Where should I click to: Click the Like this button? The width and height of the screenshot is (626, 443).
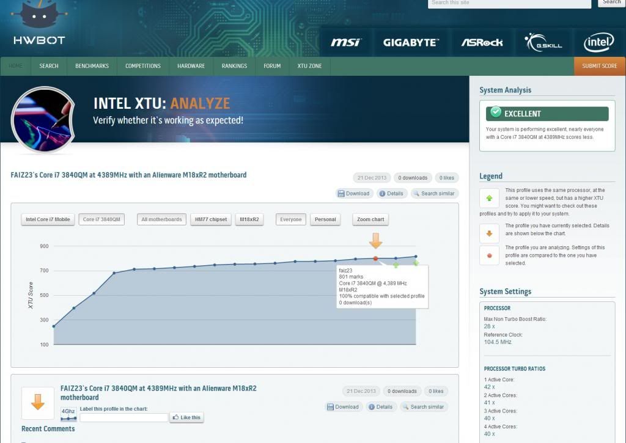pyautogui.click(x=186, y=417)
